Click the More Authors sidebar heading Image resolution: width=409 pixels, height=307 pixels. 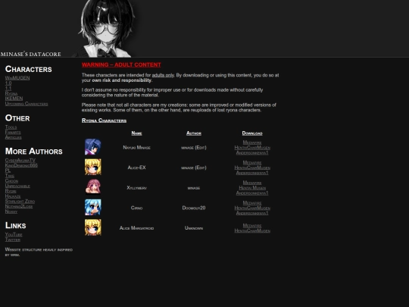(34, 151)
